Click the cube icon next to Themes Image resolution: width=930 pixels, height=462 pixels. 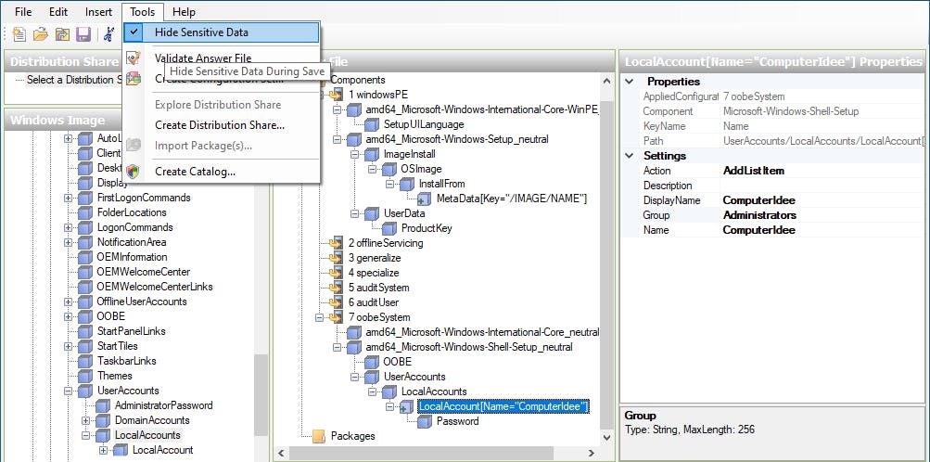[x=85, y=376]
